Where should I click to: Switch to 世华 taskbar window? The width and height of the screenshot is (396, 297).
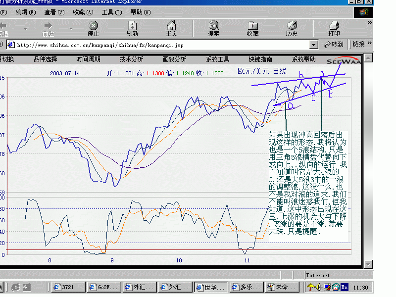(211, 287)
